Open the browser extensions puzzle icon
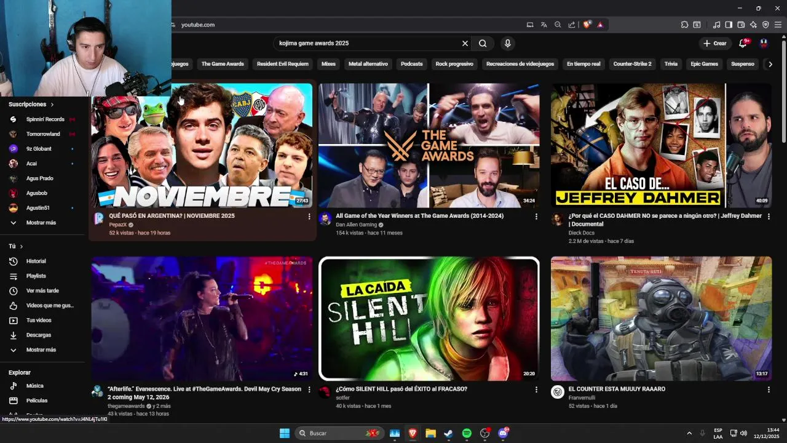 (x=684, y=25)
